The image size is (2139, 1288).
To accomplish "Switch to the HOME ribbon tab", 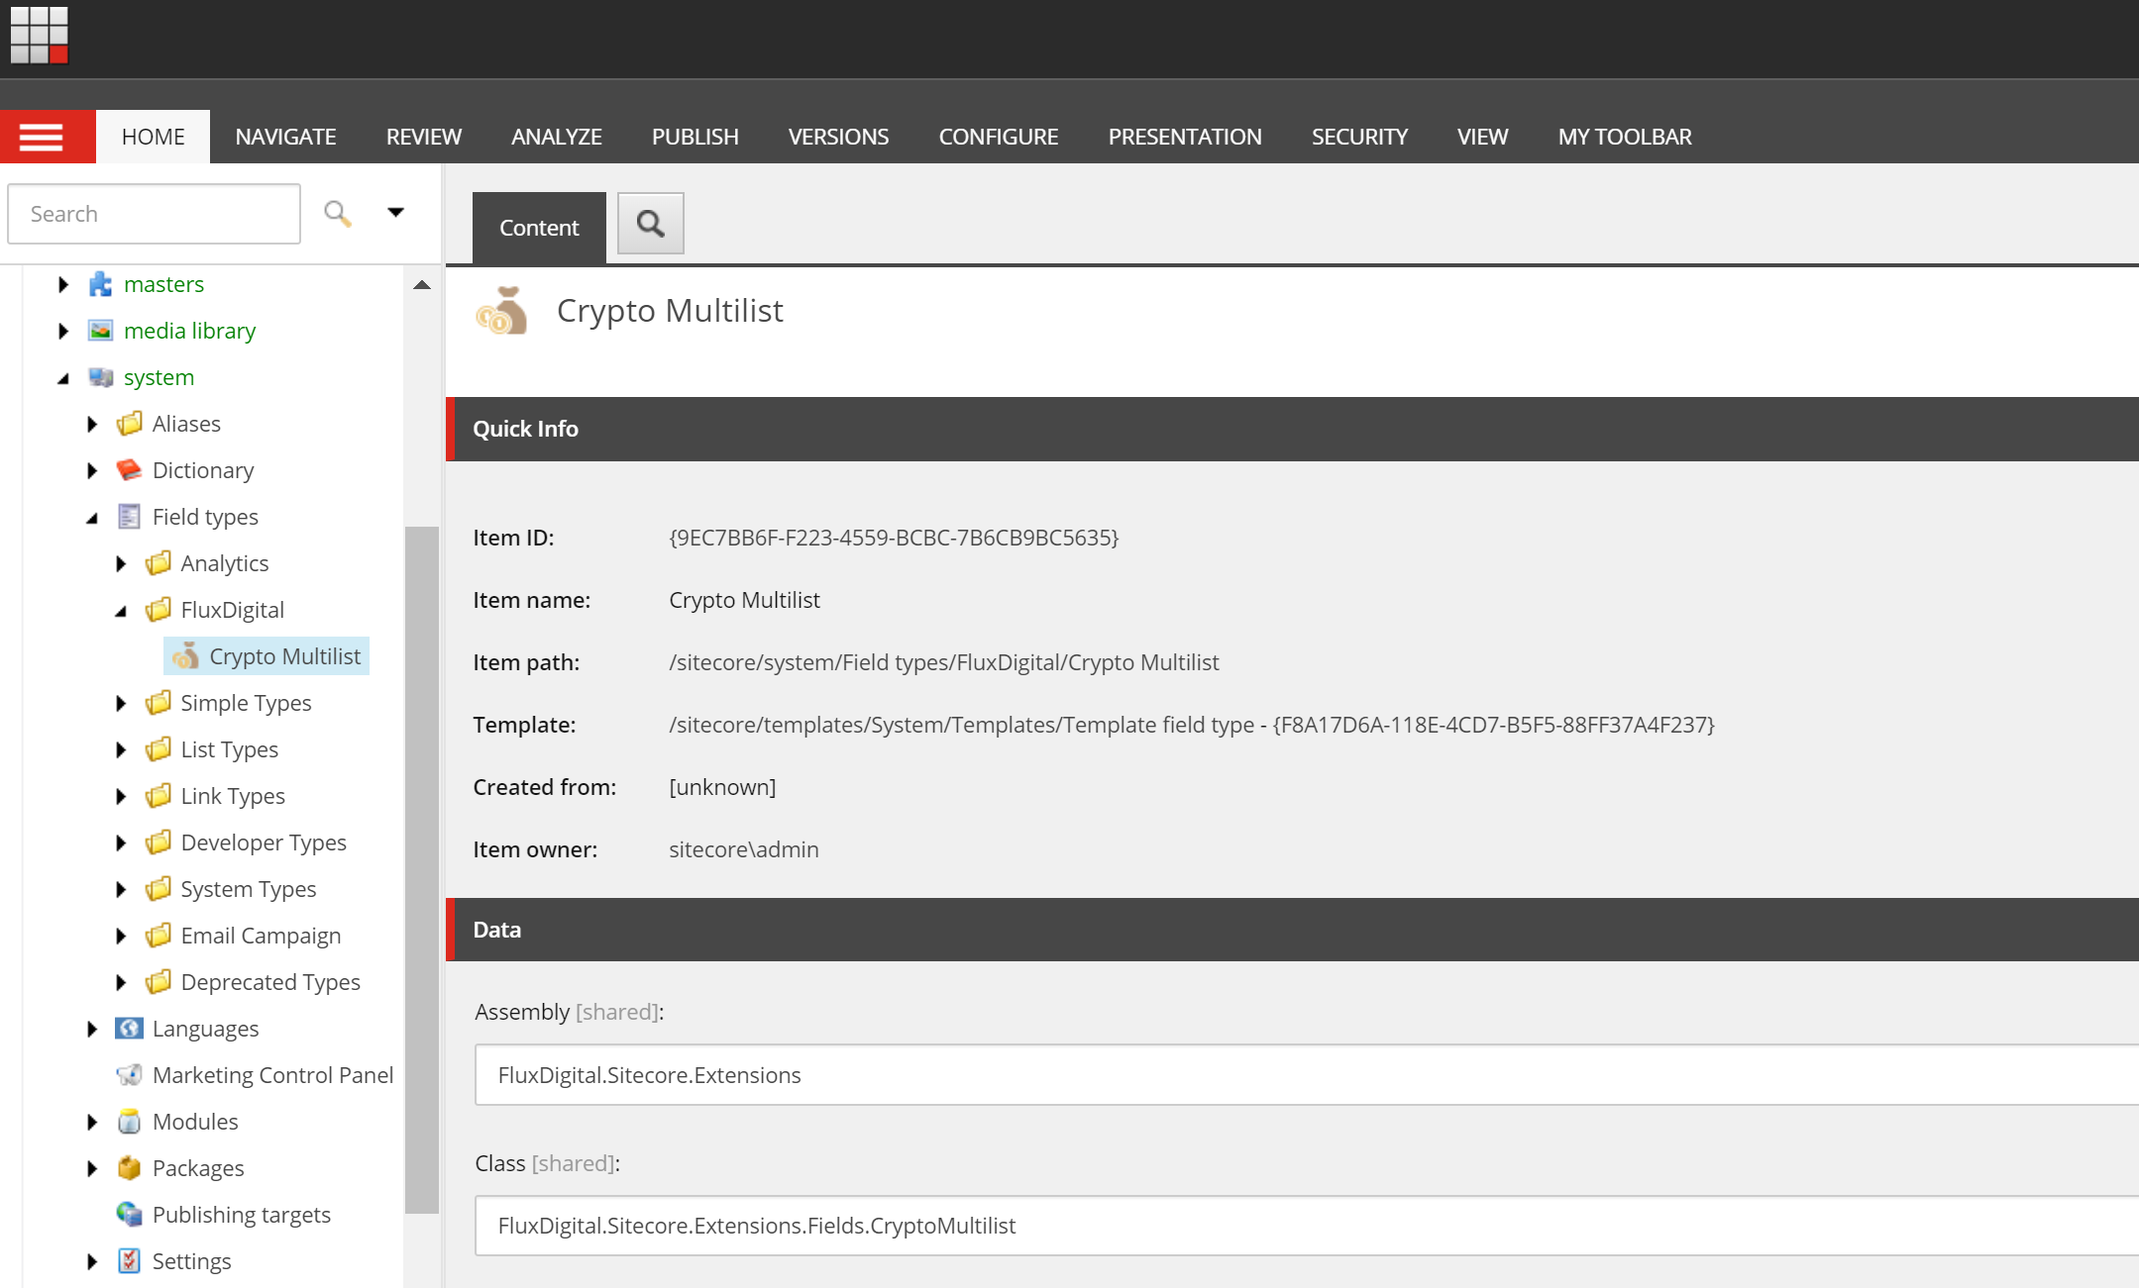I will tap(153, 137).
